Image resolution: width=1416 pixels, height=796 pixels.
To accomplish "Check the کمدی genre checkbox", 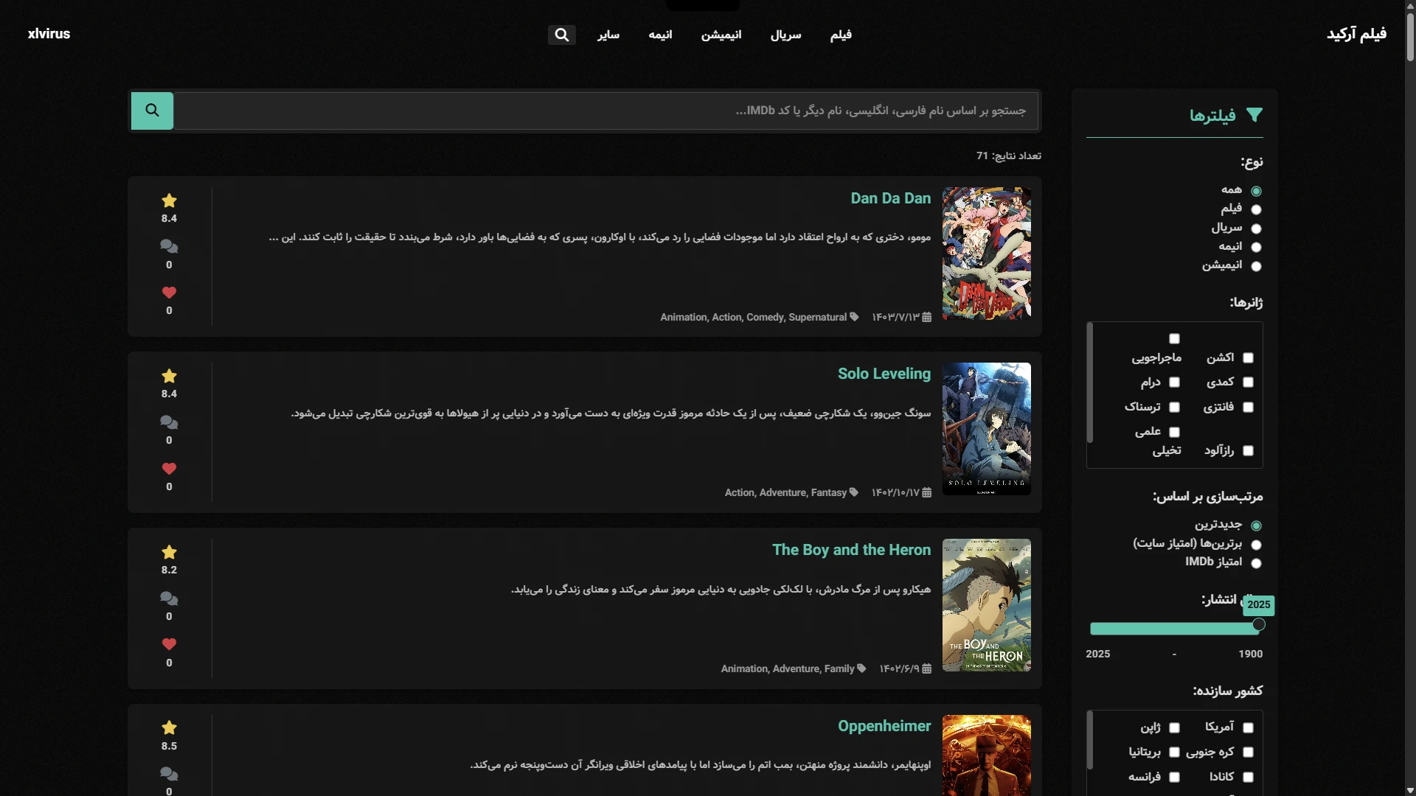I will [x=1248, y=382].
